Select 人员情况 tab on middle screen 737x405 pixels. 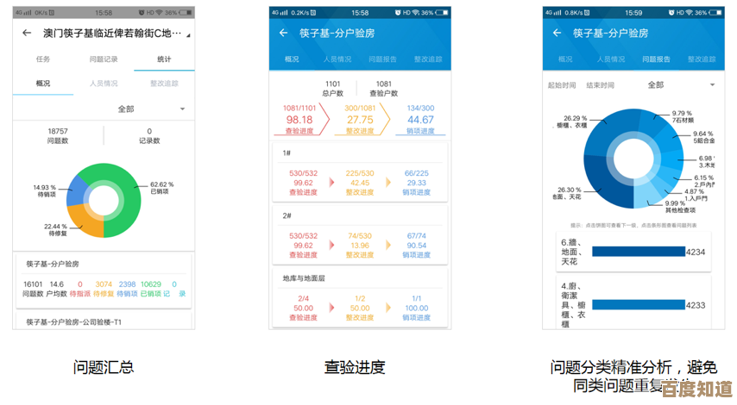click(337, 59)
